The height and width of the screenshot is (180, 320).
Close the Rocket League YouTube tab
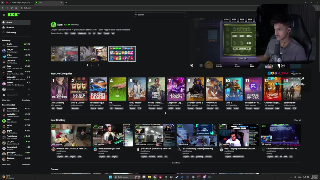coord(32,2)
